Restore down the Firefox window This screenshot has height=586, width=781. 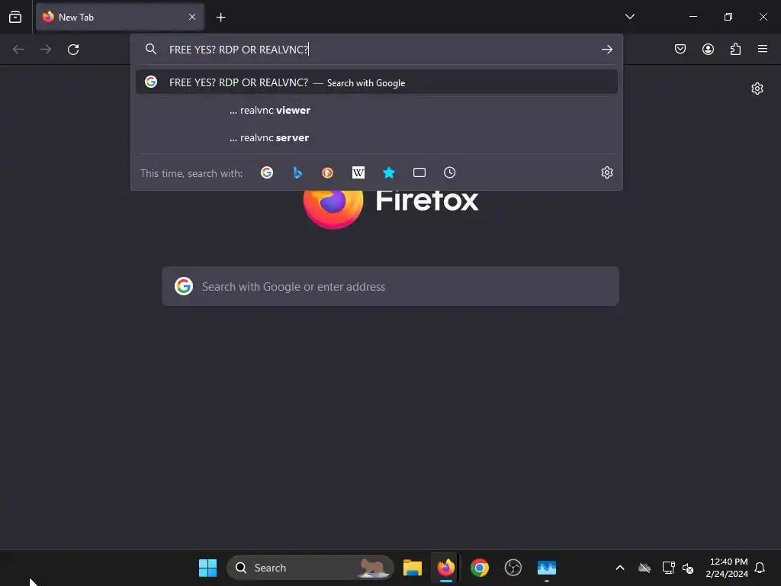point(728,17)
